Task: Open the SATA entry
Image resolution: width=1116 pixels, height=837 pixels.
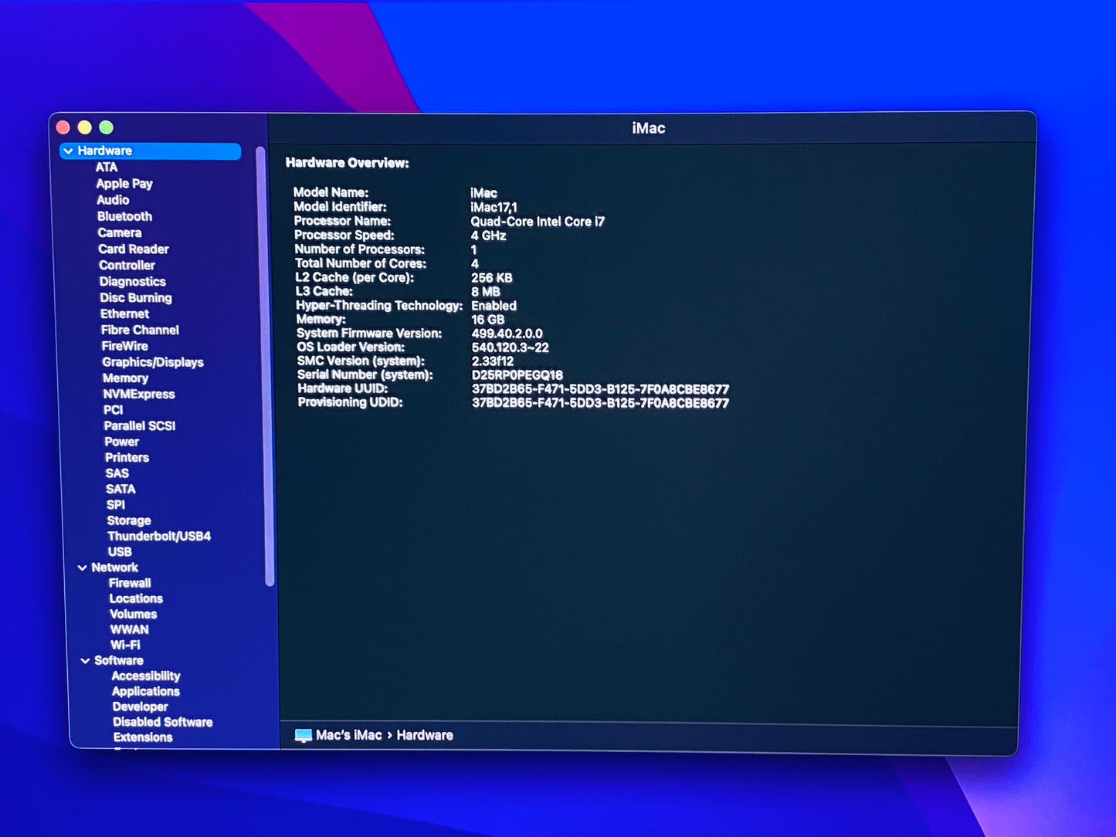Action: (x=120, y=489)
